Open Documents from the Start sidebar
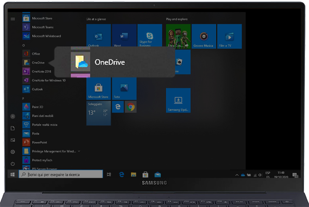The width and height of the screenshot is (309, 207). (12, 128)
